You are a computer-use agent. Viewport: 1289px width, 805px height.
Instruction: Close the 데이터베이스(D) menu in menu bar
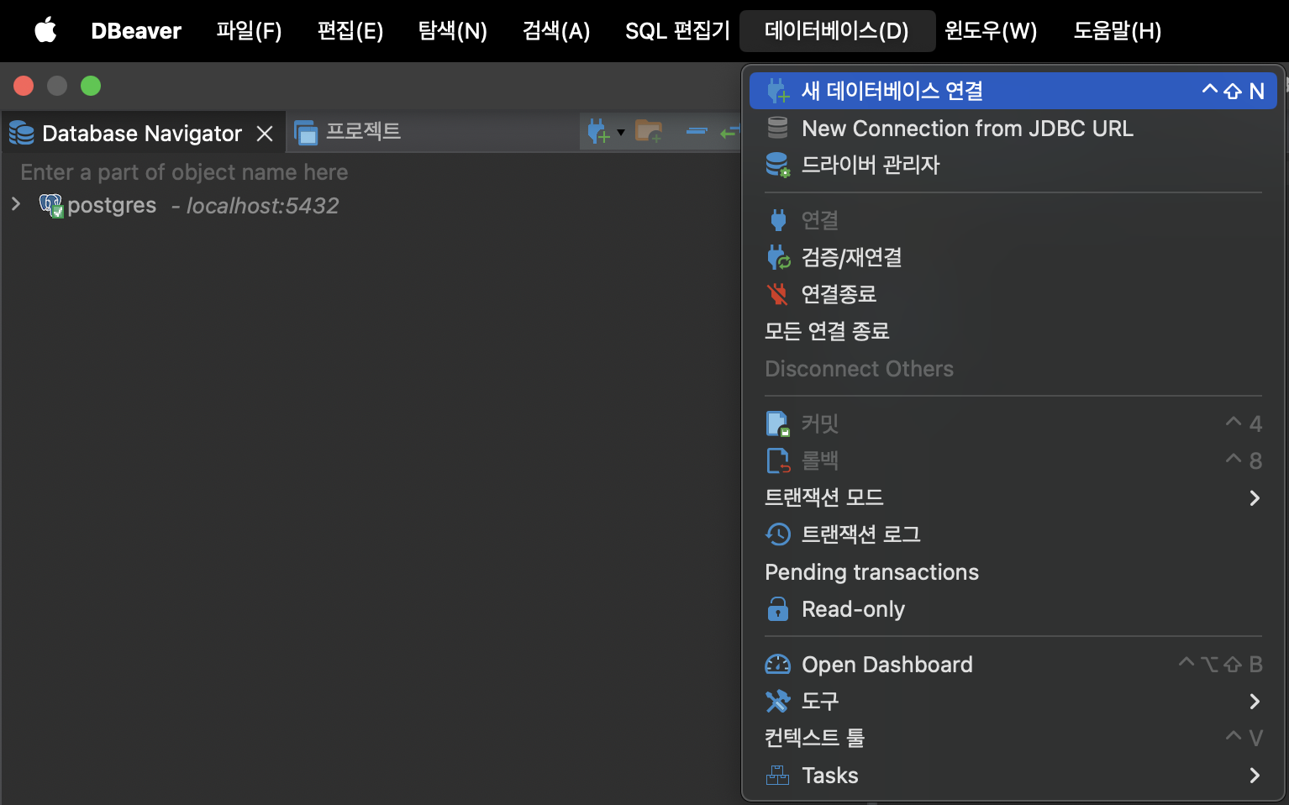[837, 31]
